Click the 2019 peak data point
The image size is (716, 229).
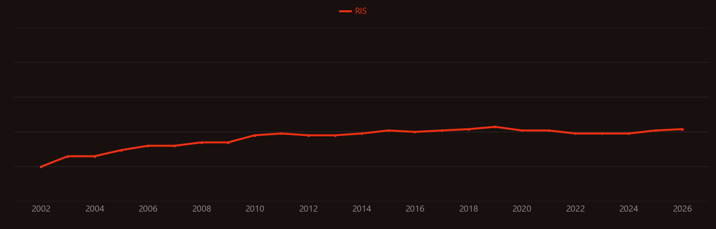point(495,127)
